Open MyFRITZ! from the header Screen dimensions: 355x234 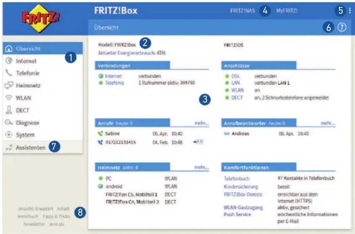[287, 11]
